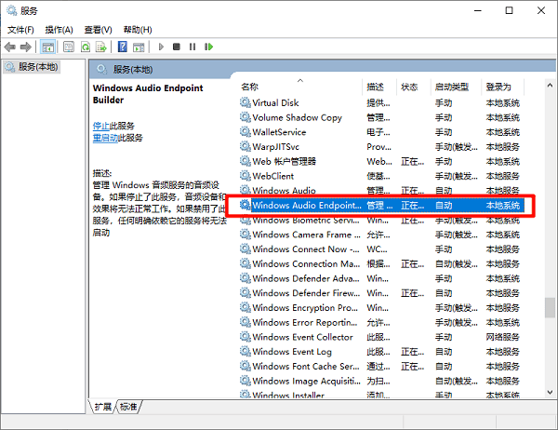
Task: Click the Restart service icon
Action: pos(208,47)
